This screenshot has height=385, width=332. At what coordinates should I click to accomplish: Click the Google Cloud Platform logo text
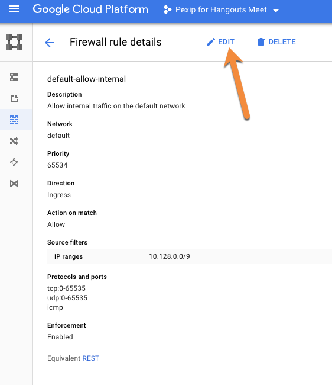point(90,9)
